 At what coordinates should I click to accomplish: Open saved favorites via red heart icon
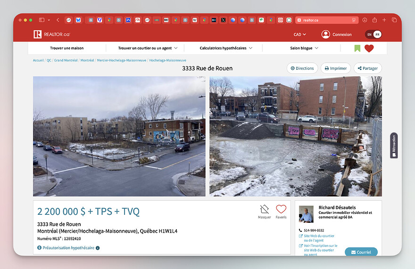pyautogui.click(x=369, y=48)
